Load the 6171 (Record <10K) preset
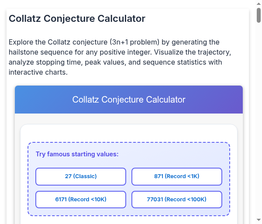 tap(81, 200)
